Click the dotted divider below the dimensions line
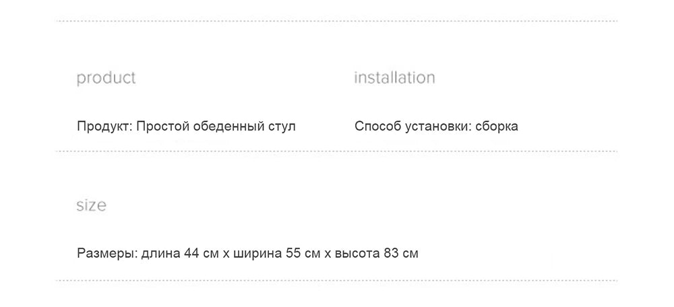This screenshot has width=674, height=307. (337, 280)
